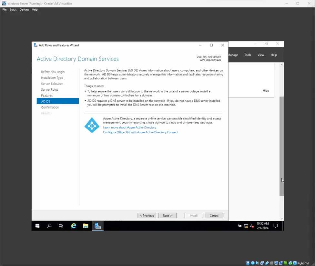Launch Internet Explorer from the taskbar
The image size is (315, 266).
point(74,226)
